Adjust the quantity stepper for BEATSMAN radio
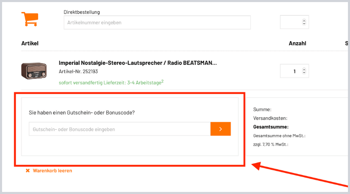The width and height of the screenshot is (350, 194). point(304,71)
